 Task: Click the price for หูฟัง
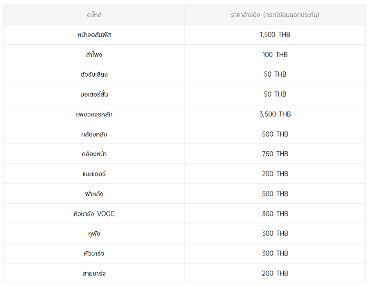pyautogui.click(x=275, y=234)
